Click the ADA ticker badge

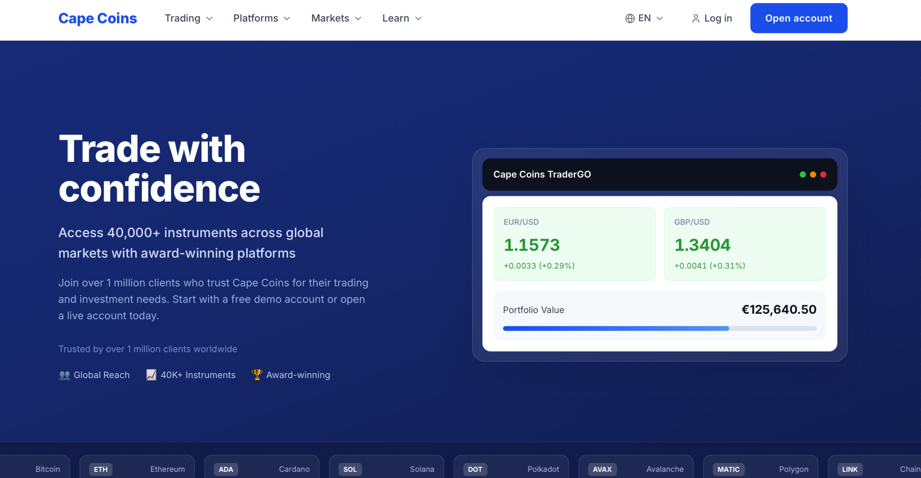(226, 469)
